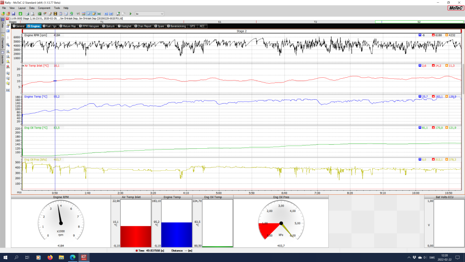
Task: Switch to the Mixture Map worksheet tab
Action: click(x=68, y=26)
